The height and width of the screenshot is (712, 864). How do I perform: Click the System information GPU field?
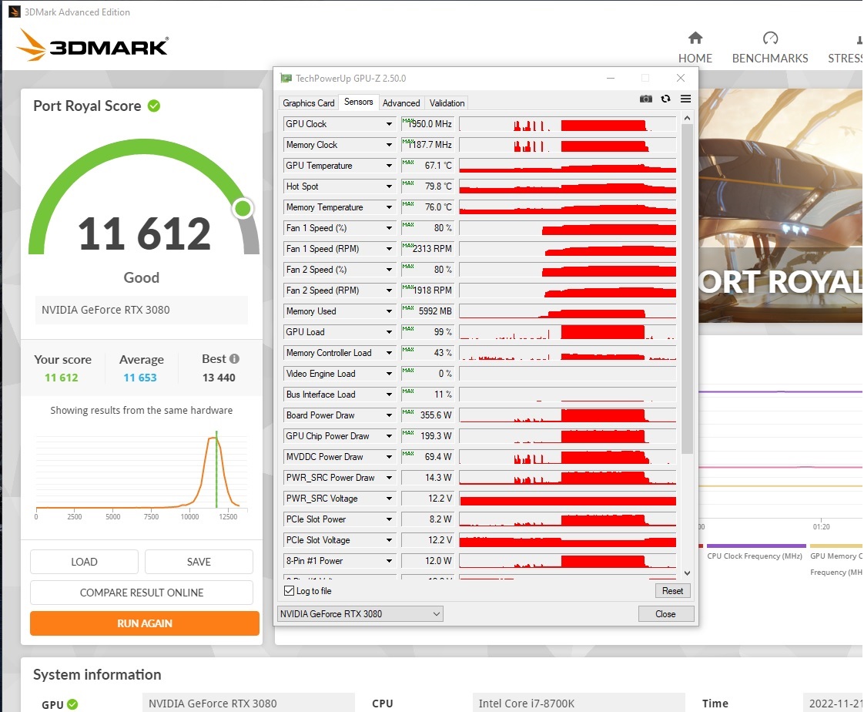click(x=249, y=703)
